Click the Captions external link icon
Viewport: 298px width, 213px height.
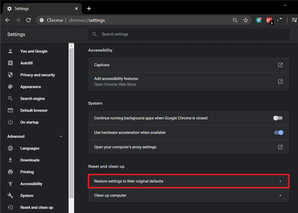coord(280,65)
